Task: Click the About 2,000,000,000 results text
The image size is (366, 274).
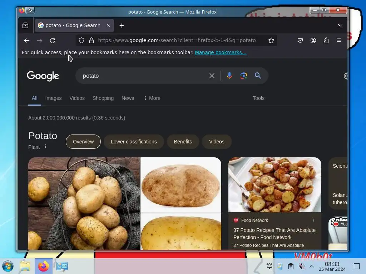Action: tap(77, 118)
